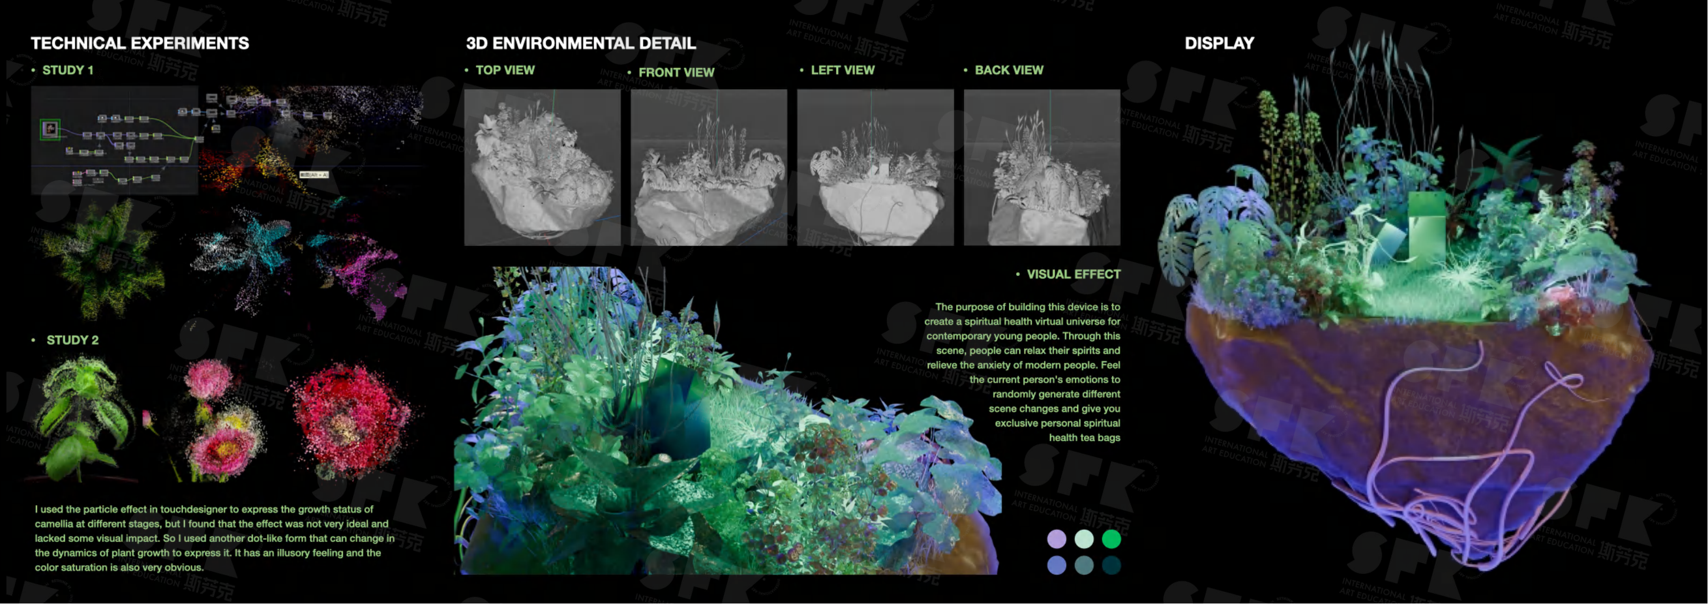Click the "FRONT VIEW" label
This screenshot has height=604, width=1708.
click(x=676, y=72)
